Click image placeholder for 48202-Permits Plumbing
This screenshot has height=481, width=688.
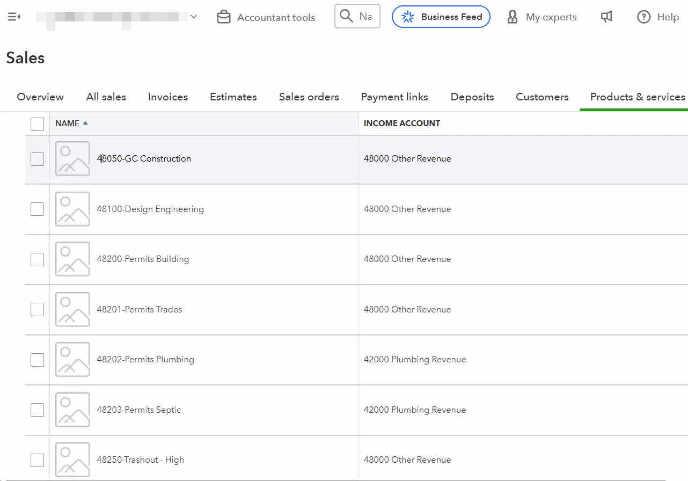coord(72,359)
